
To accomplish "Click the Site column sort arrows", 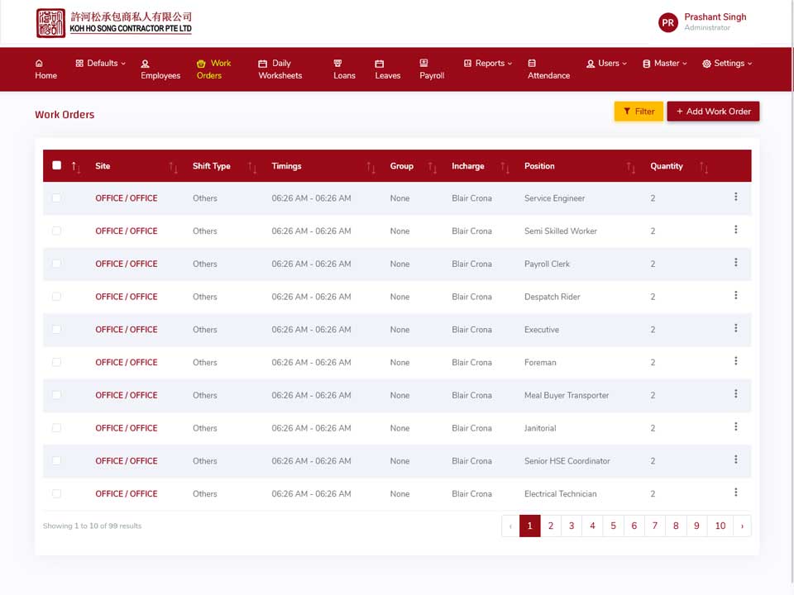I will (173, 167).
